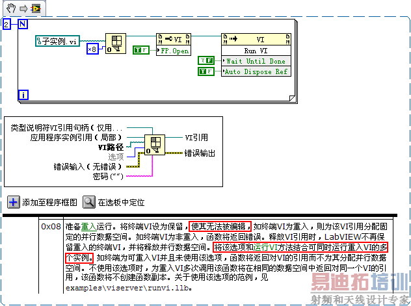This screenshot has height=306, width=411.
Task: Click the VI引用 output label
Action: tap(196, 138)
